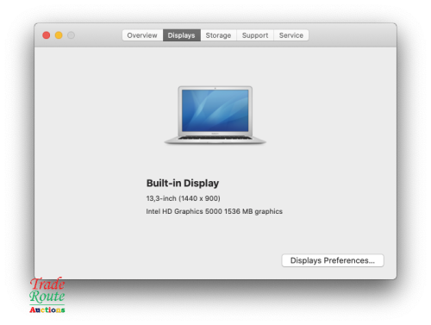Go to the Support tab
The height and width of the screenshot is (325, 431).
255,35
